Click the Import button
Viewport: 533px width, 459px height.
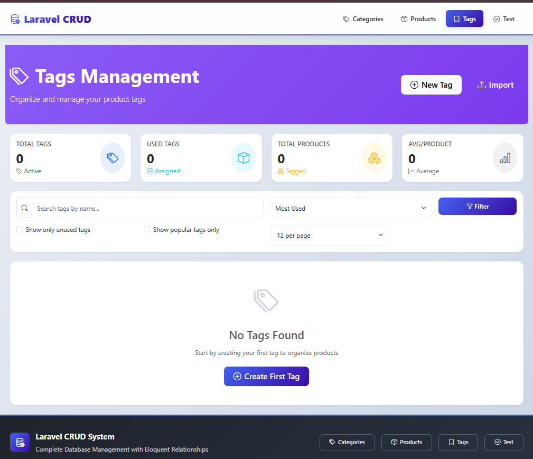(x=495, y=85)
